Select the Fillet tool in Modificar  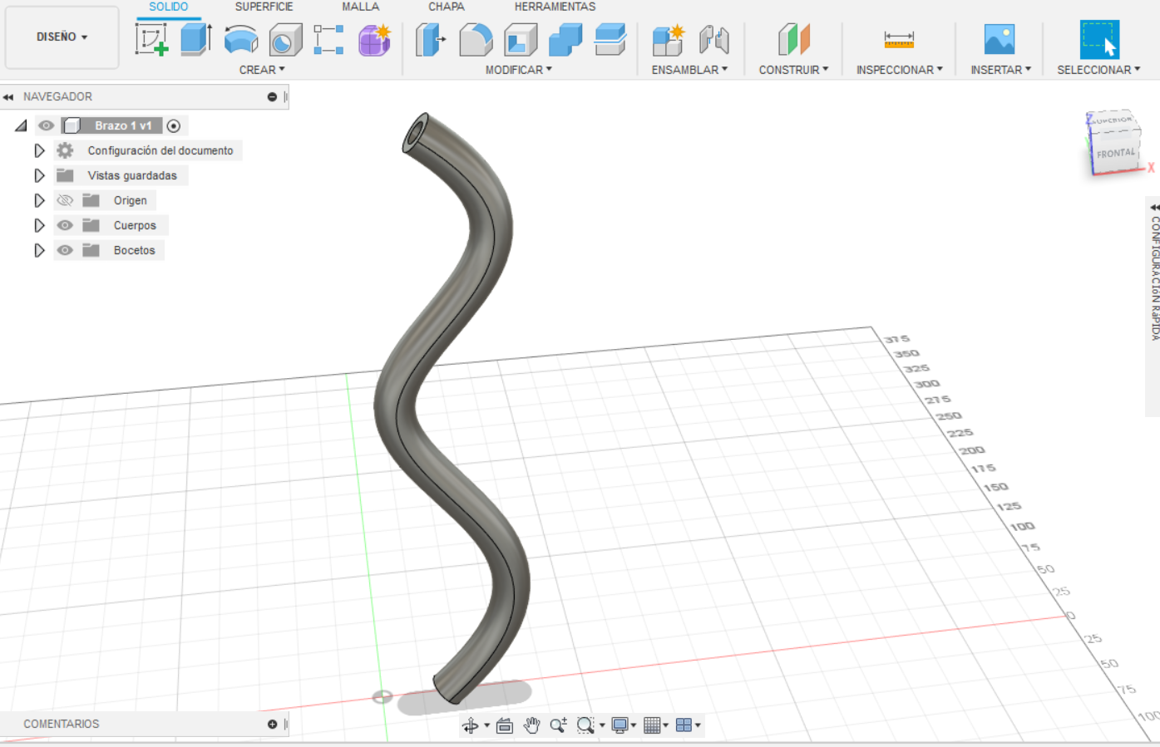474,38
